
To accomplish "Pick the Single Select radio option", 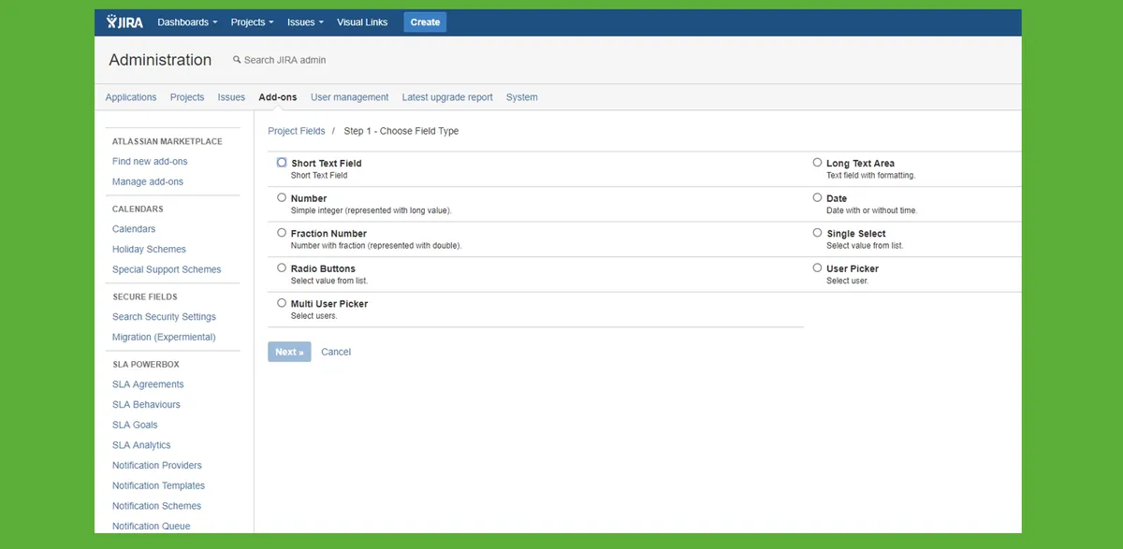I will click(817, 233).
